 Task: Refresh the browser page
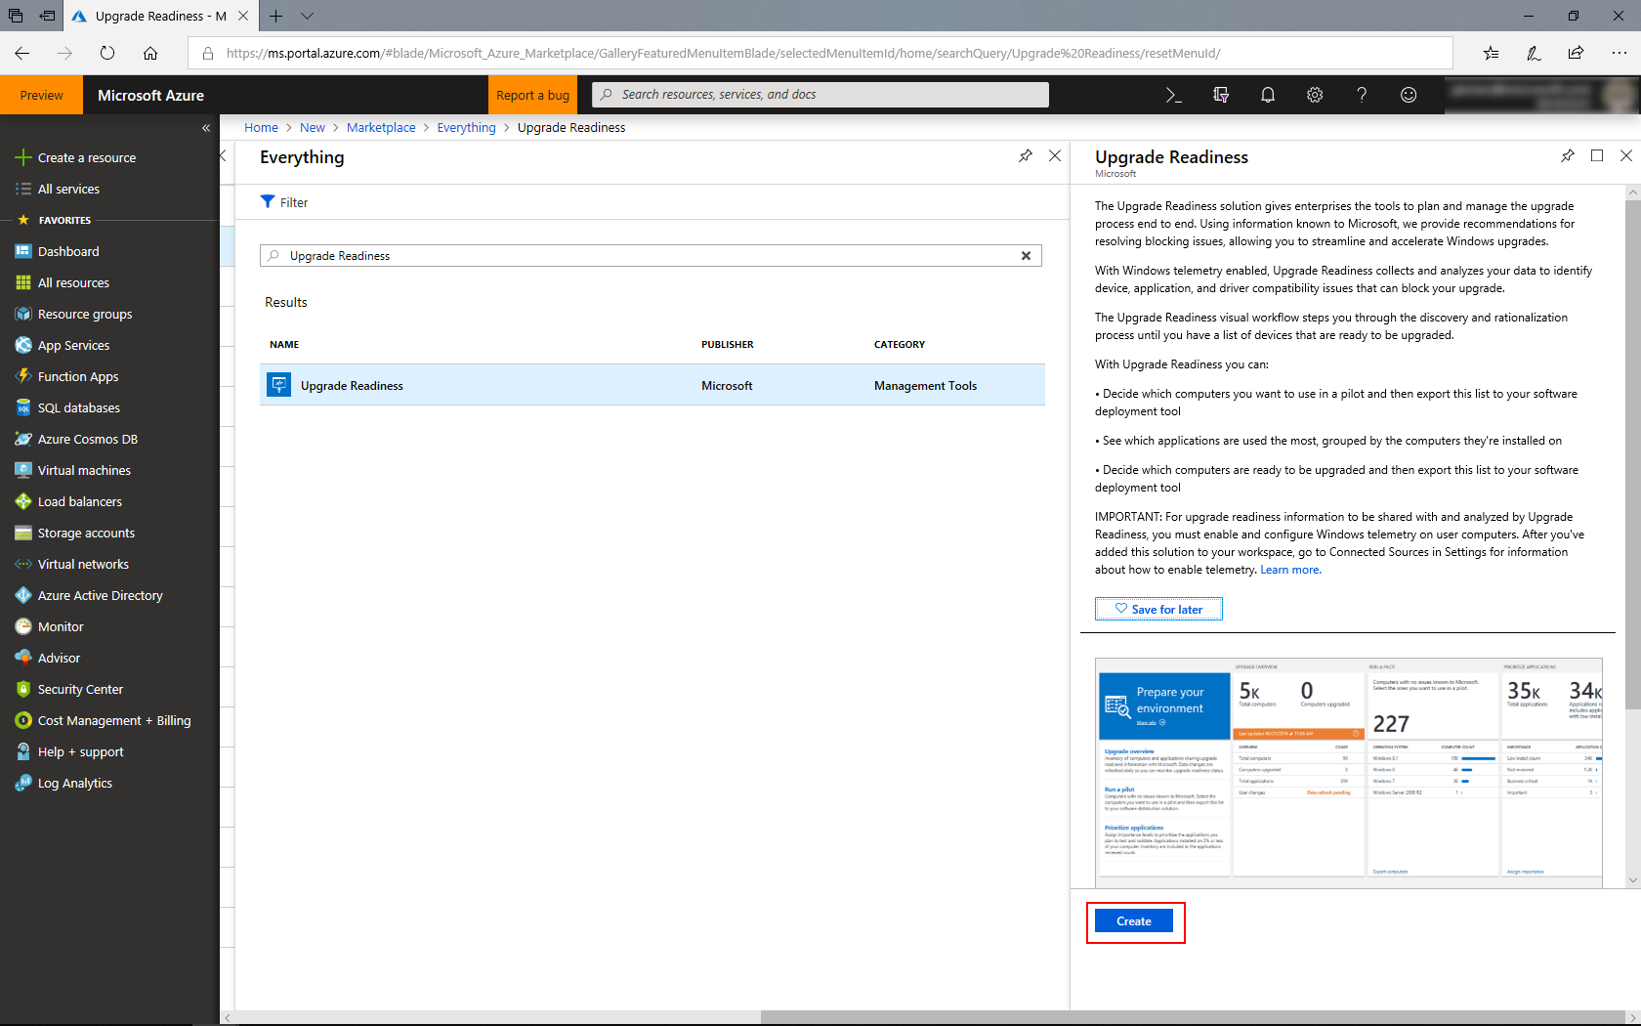pos(107,53)
